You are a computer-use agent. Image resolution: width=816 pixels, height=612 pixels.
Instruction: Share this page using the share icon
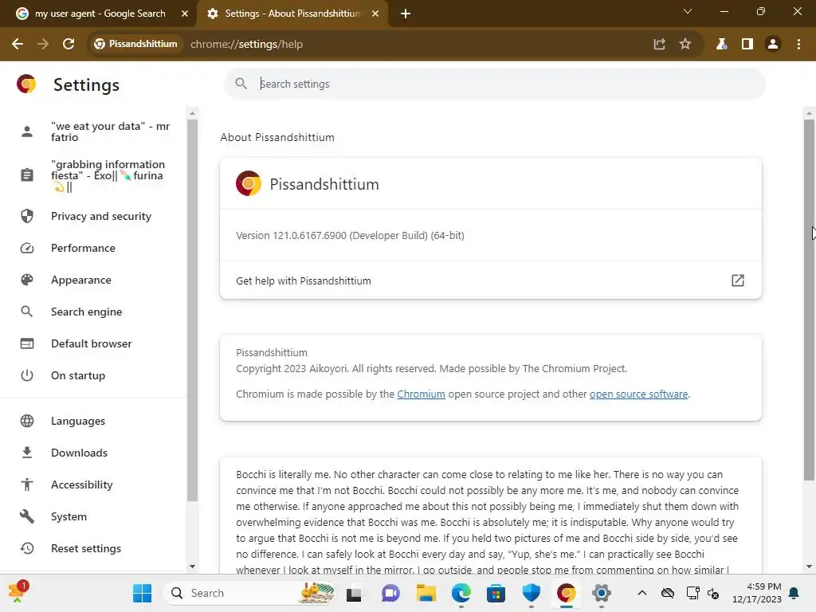point(659,45)
